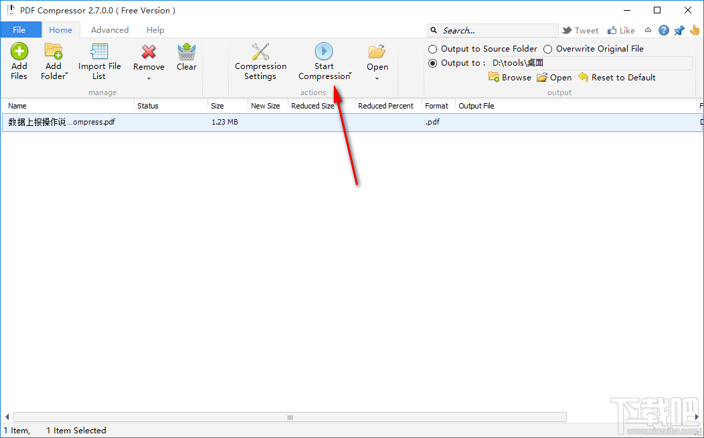704x438 pixels.
Task: Click the Add Folder icon
Action: click(x=53, y=51)
